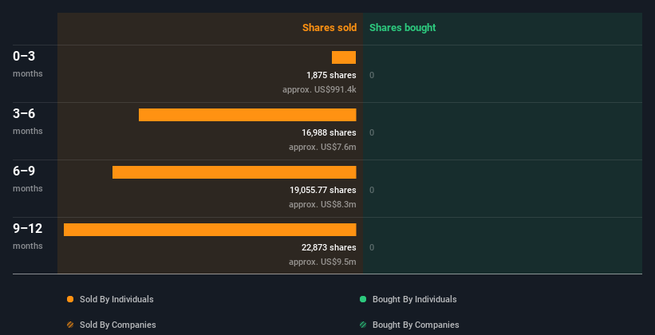Toggle the Bought By Companies legend label
The image size is (655, 335).
coord(416,325)
